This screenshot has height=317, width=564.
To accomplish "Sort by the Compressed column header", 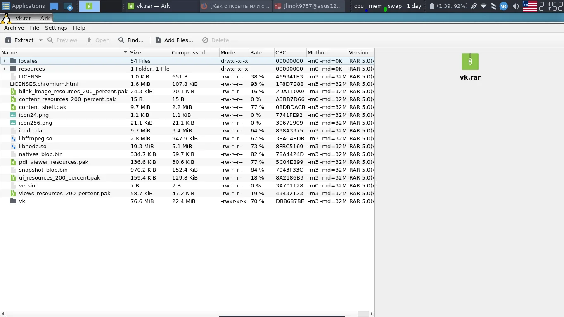I will pyautogui.click(x=194, y=53).
